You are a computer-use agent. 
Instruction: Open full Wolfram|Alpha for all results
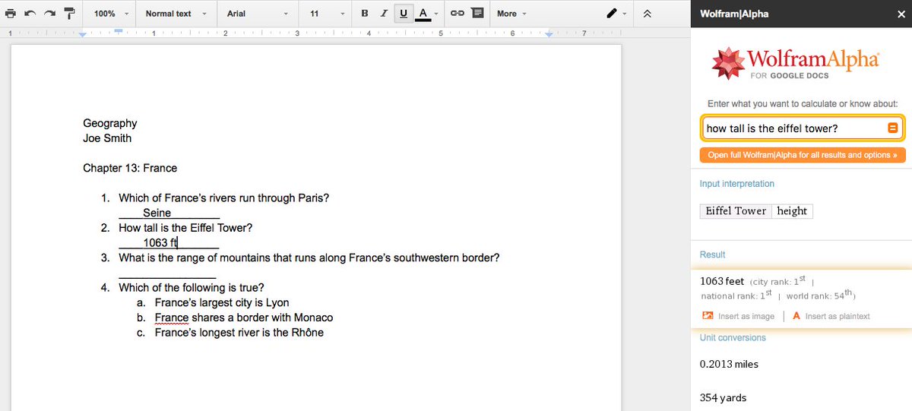[803, 155]
